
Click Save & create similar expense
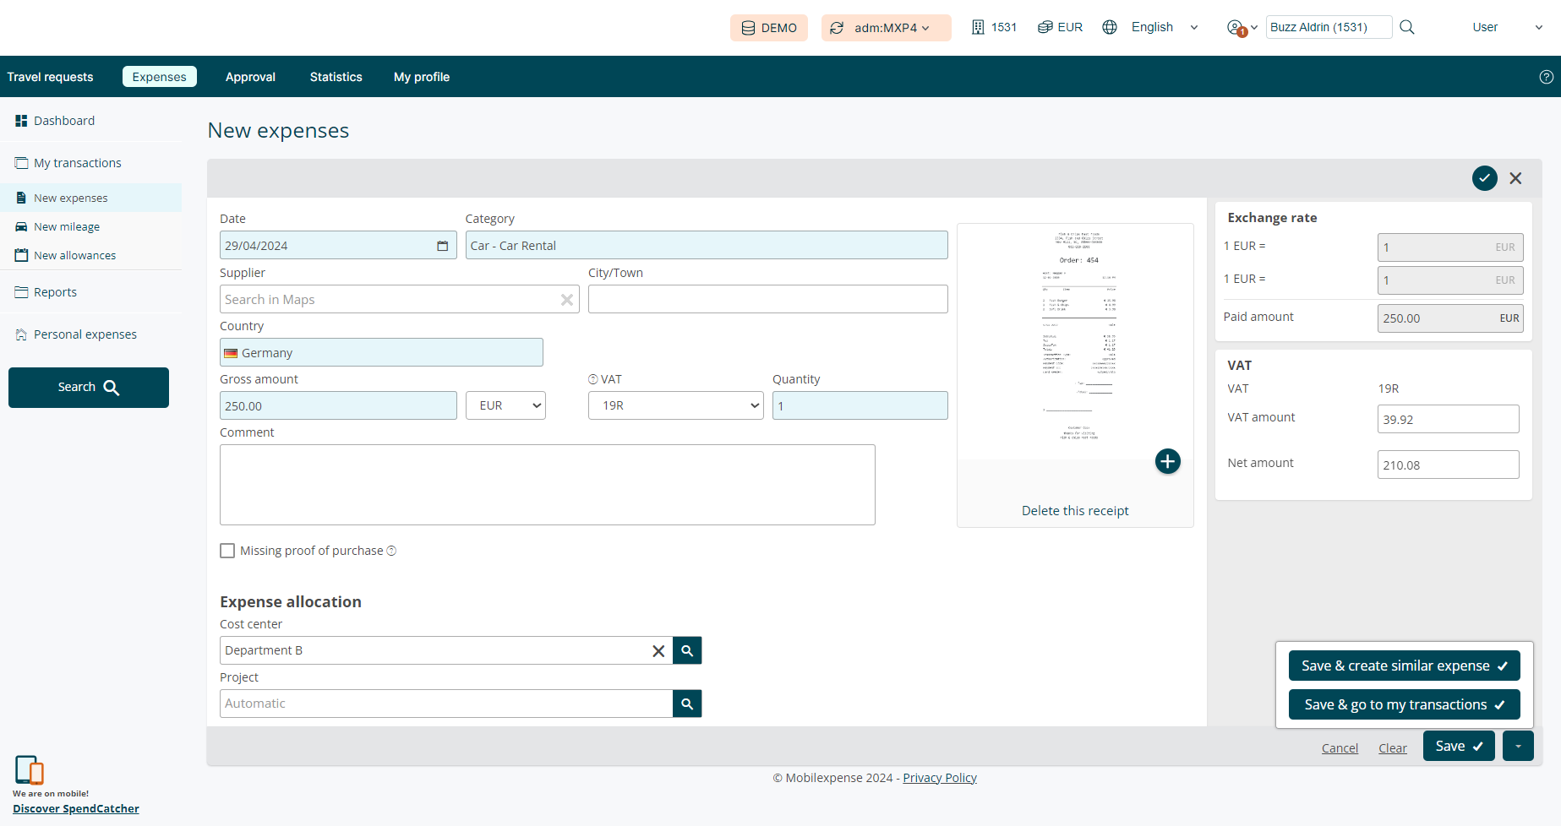(x=1404, y=666)
